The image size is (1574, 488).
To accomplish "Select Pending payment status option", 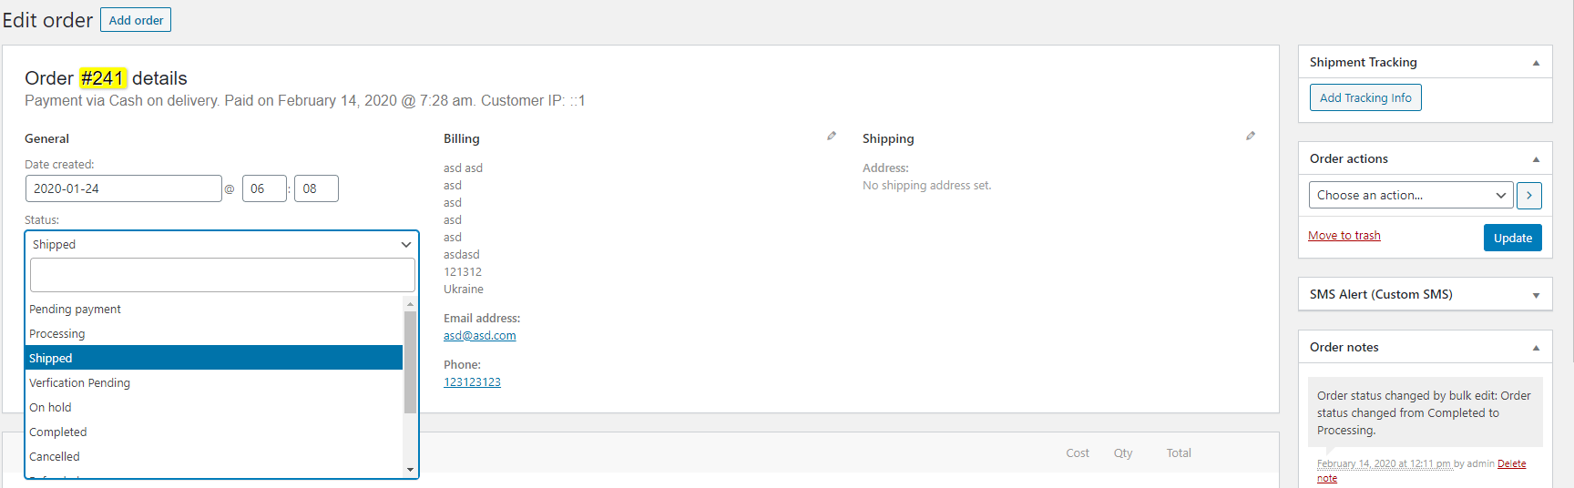I will (76, 310).
